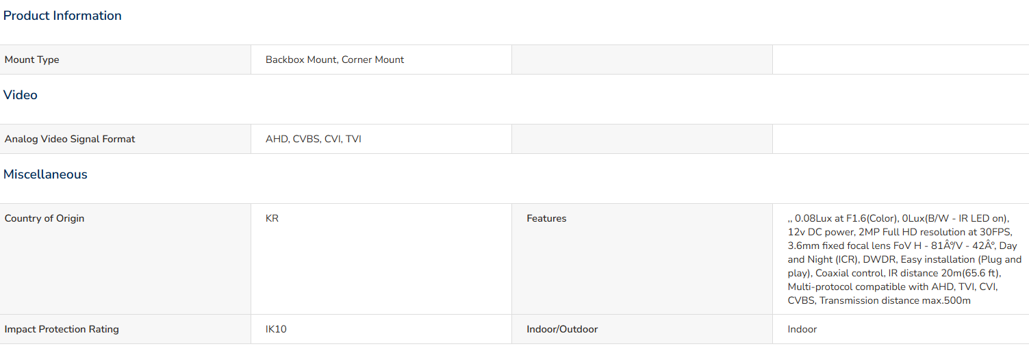Click the empty cell beside Backbox Mount value

642,60
